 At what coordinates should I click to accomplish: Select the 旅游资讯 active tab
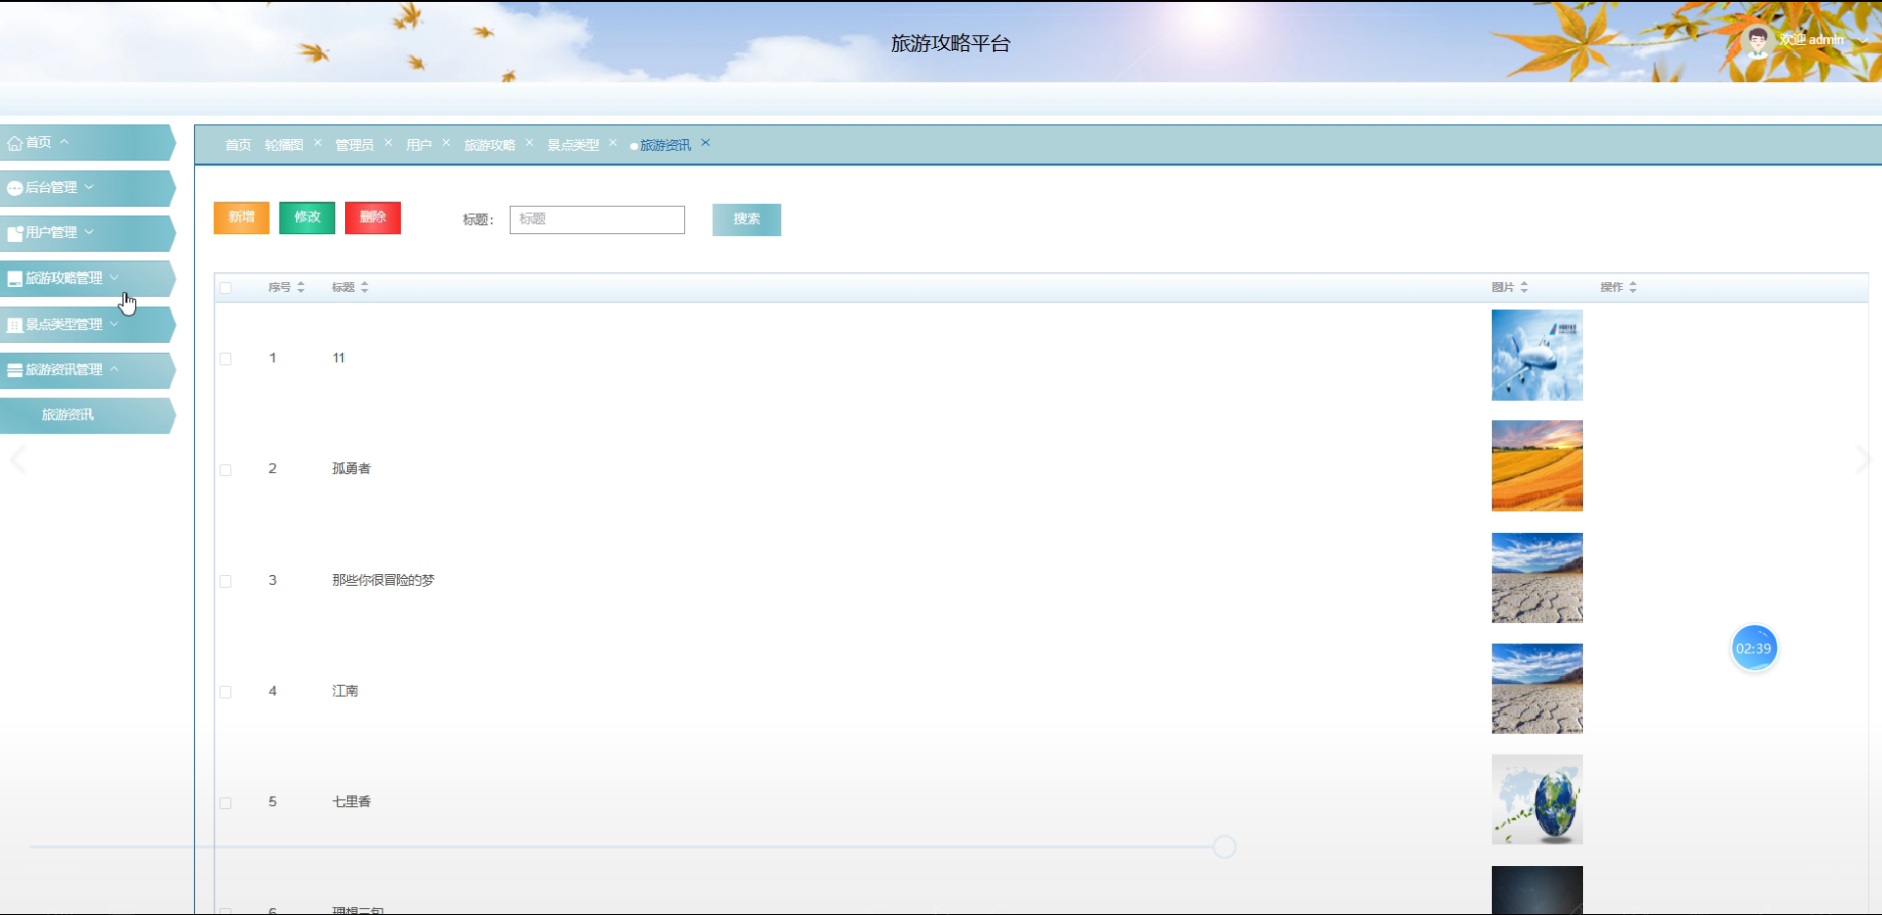(x=666, y=145)
